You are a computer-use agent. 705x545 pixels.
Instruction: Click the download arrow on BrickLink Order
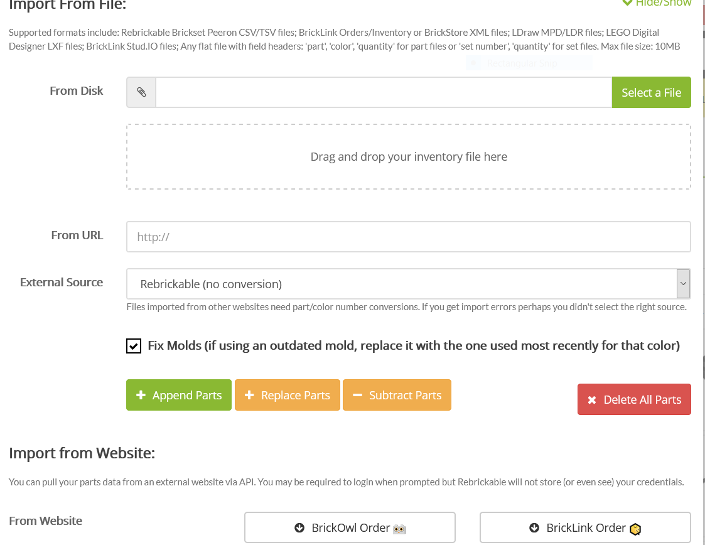(534, 528)
